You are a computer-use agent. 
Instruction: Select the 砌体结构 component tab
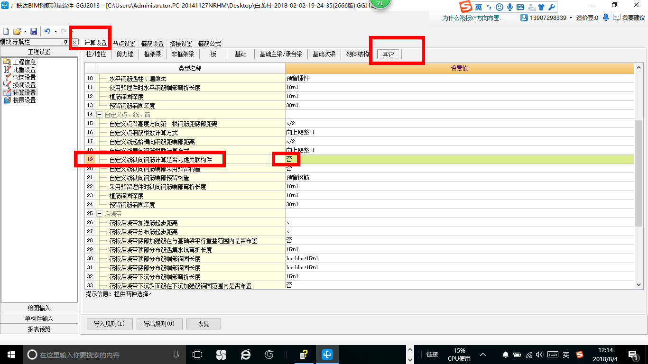[x=357, y=54]
